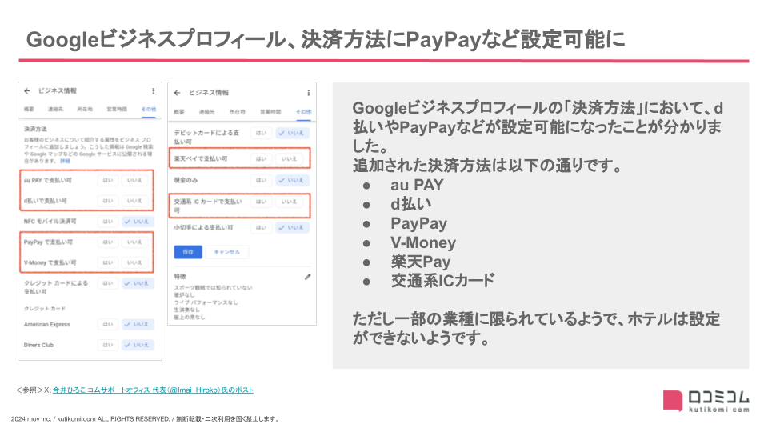The height and width of the screenshot is (432, 768).
Task: Choose はい for 楽天ペイで支払い可
Action: click(261, 158)
